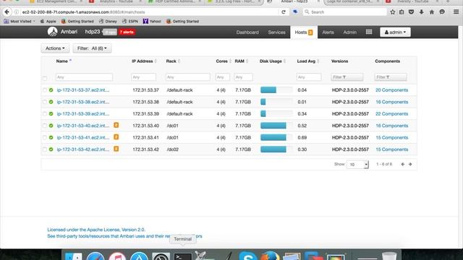Open the Components filter dropdown
Viewport: 463px width, 260px height.
coord(391,77)
